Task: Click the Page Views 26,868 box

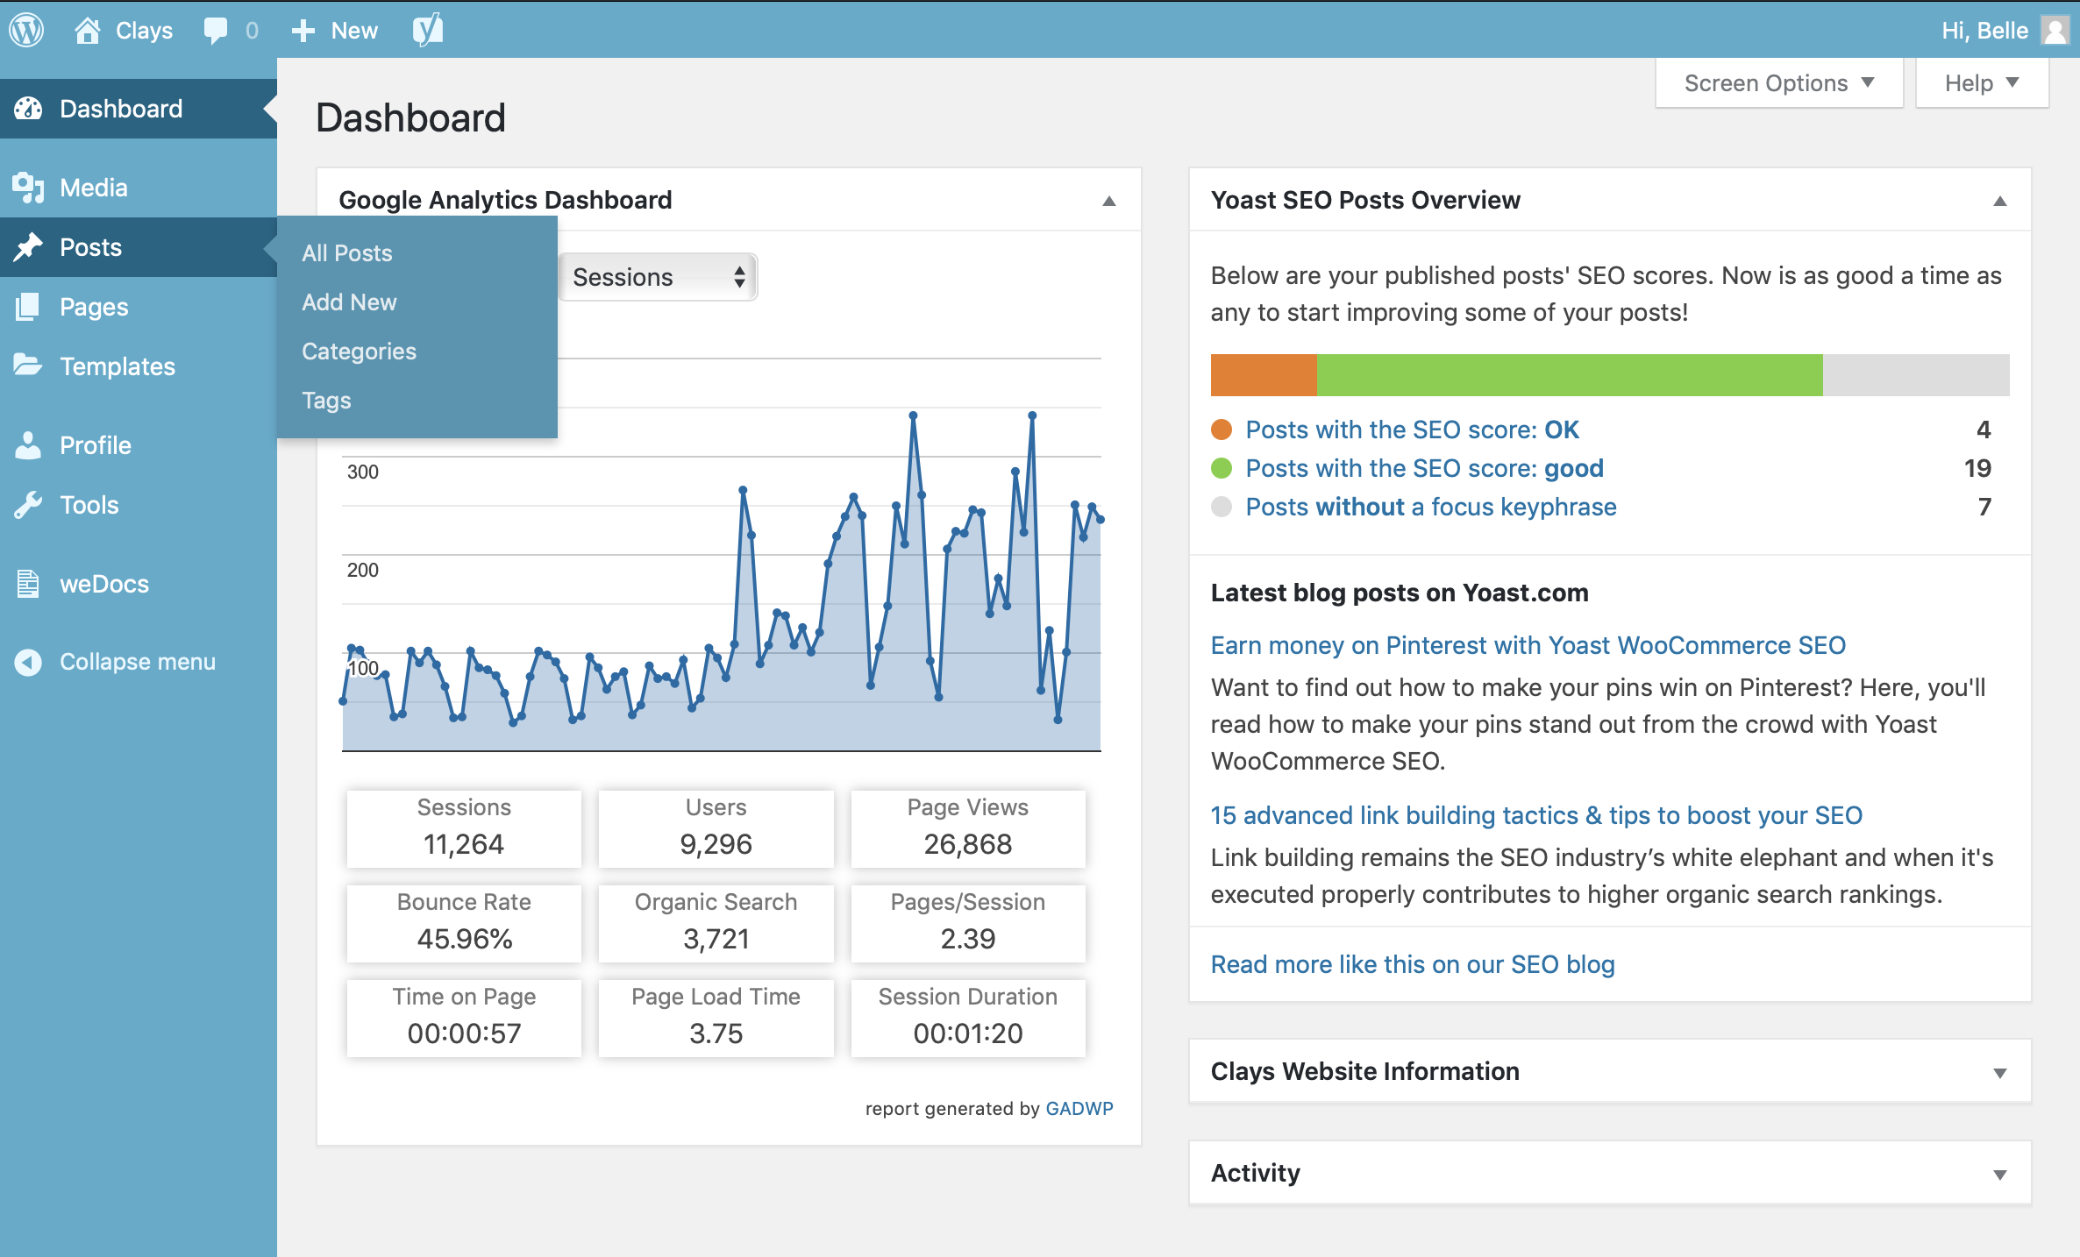Action: [x=968, y=828]
